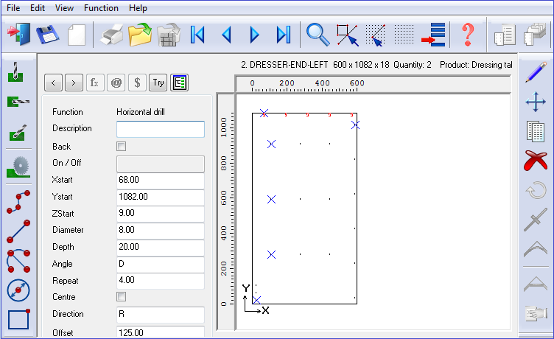Toggle the dotted grid display icon
The height and width of the screenshot is (339, 554).
click(x=404, y=35)
